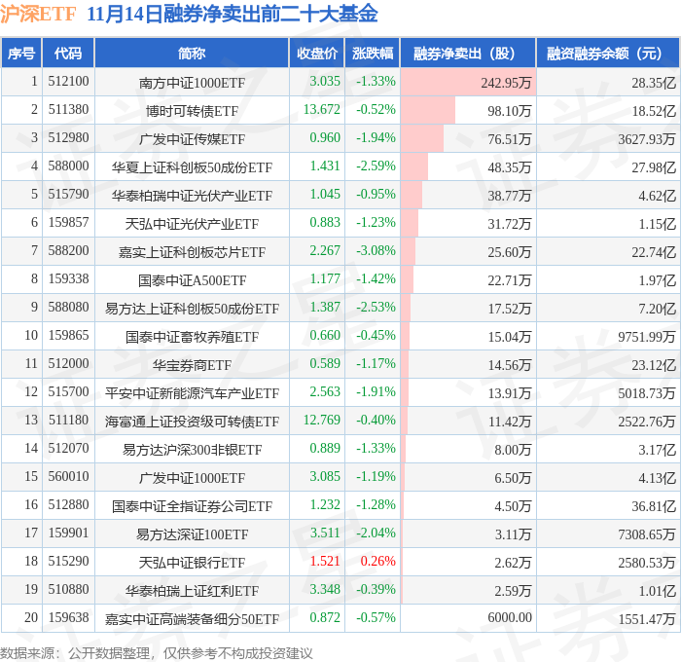Click the 38.77万 net sell value
681x662 pixels.
(x=510, y=196)
